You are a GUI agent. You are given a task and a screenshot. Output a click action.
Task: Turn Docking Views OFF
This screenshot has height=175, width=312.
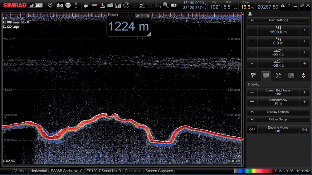point(252,130)
